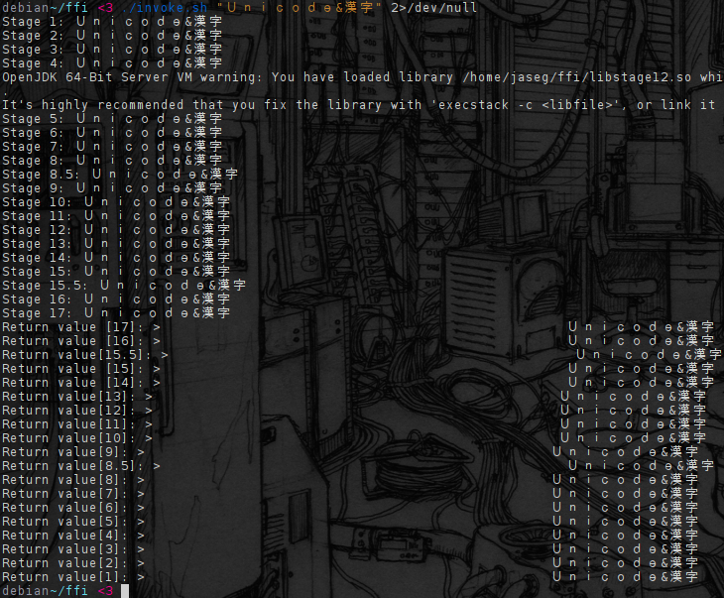Select the "Stage 4:" output line
724x598 pixels.
[112, 63]
